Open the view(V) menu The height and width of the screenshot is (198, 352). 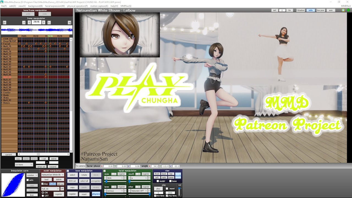[22, 6]
